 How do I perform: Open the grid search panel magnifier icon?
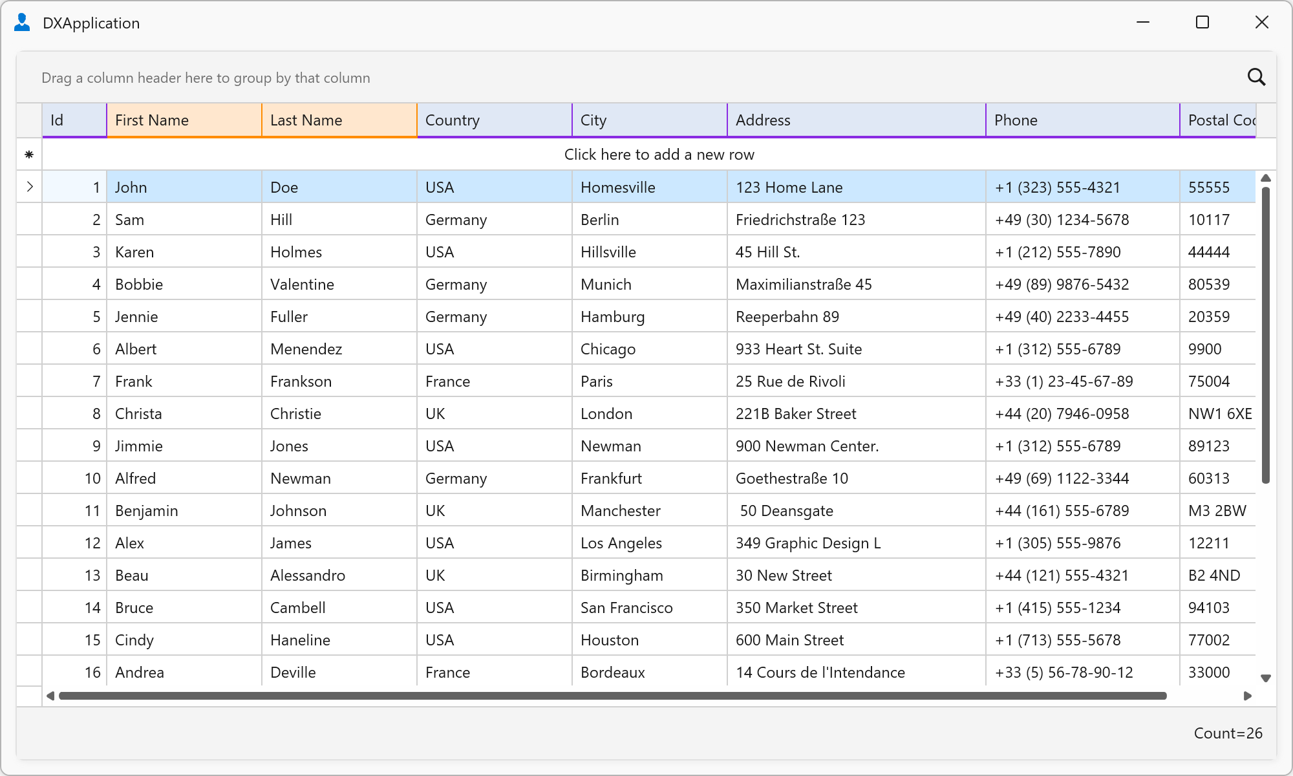[1256, 78]
